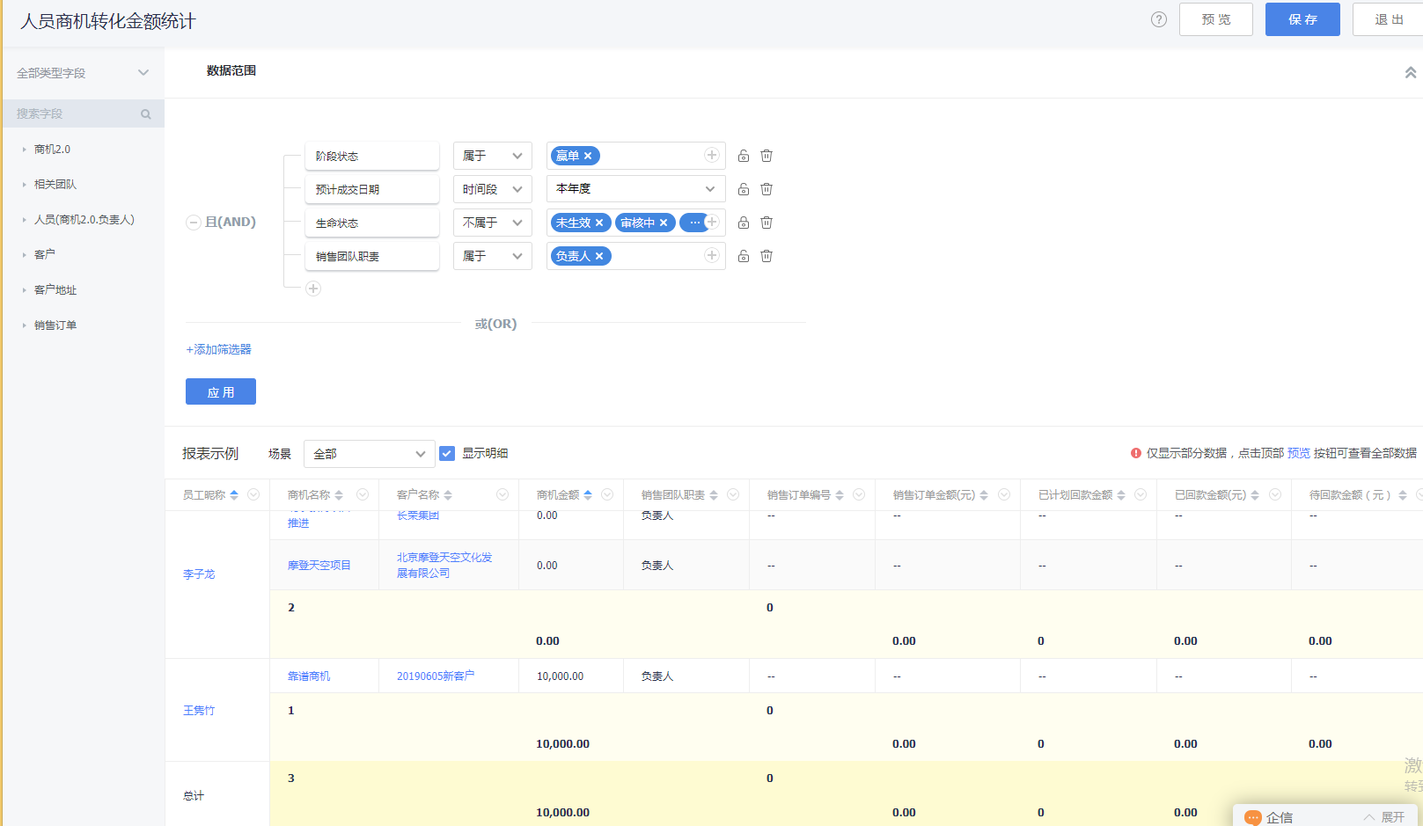Click +添加筛选器 link

(218, 349)
